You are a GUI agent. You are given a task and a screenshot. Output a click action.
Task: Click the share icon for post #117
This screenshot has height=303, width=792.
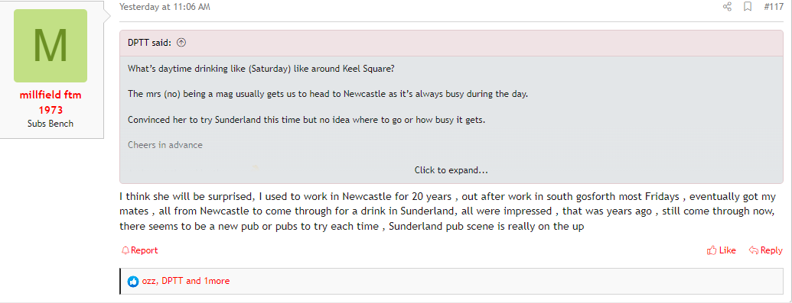[728, 7]
